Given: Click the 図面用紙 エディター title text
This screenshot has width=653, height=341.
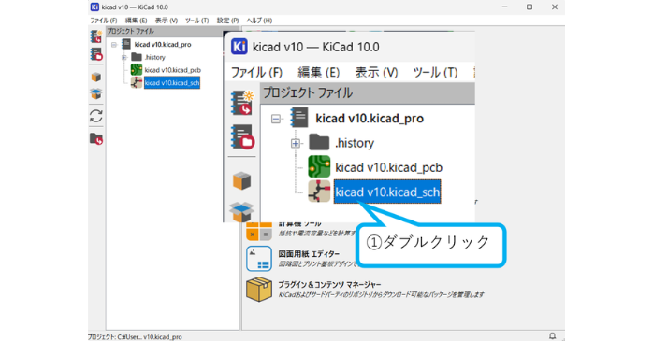Looking at the screenshot, I should tap(309, 254).
